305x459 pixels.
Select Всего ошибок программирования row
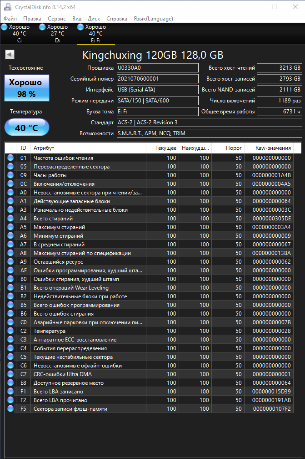[x=149, y=305]
